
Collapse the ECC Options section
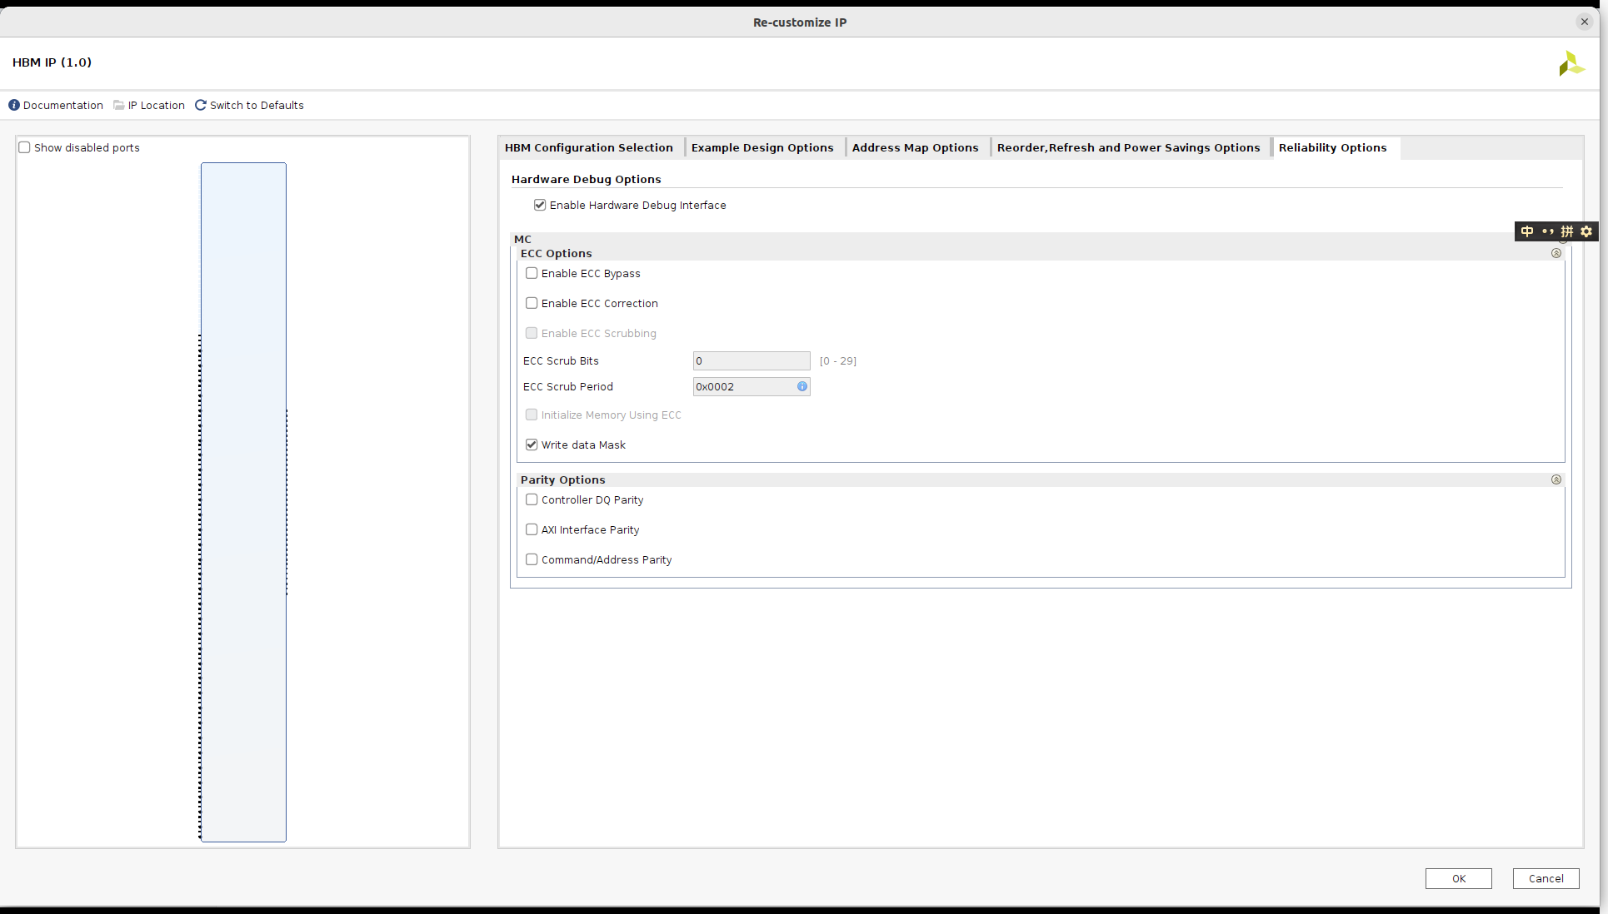pyautogui.click(x=1556, y=253)
